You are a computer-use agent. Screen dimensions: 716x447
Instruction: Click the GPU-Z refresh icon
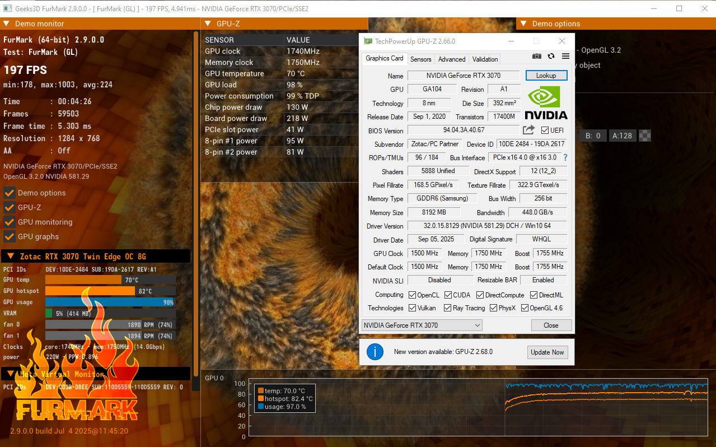tap(551, 56)
